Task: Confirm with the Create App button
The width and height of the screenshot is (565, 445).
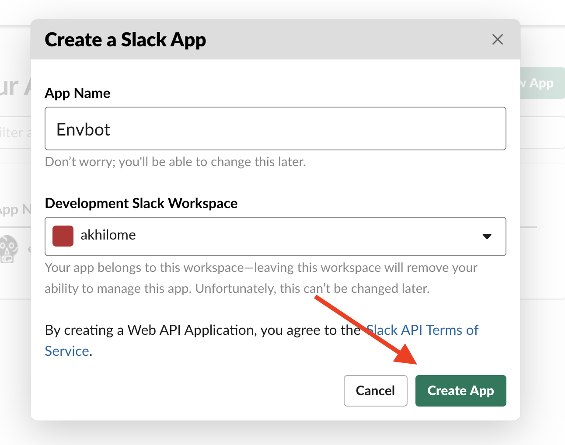Action: pyautogui.click(x=461, y=390)
